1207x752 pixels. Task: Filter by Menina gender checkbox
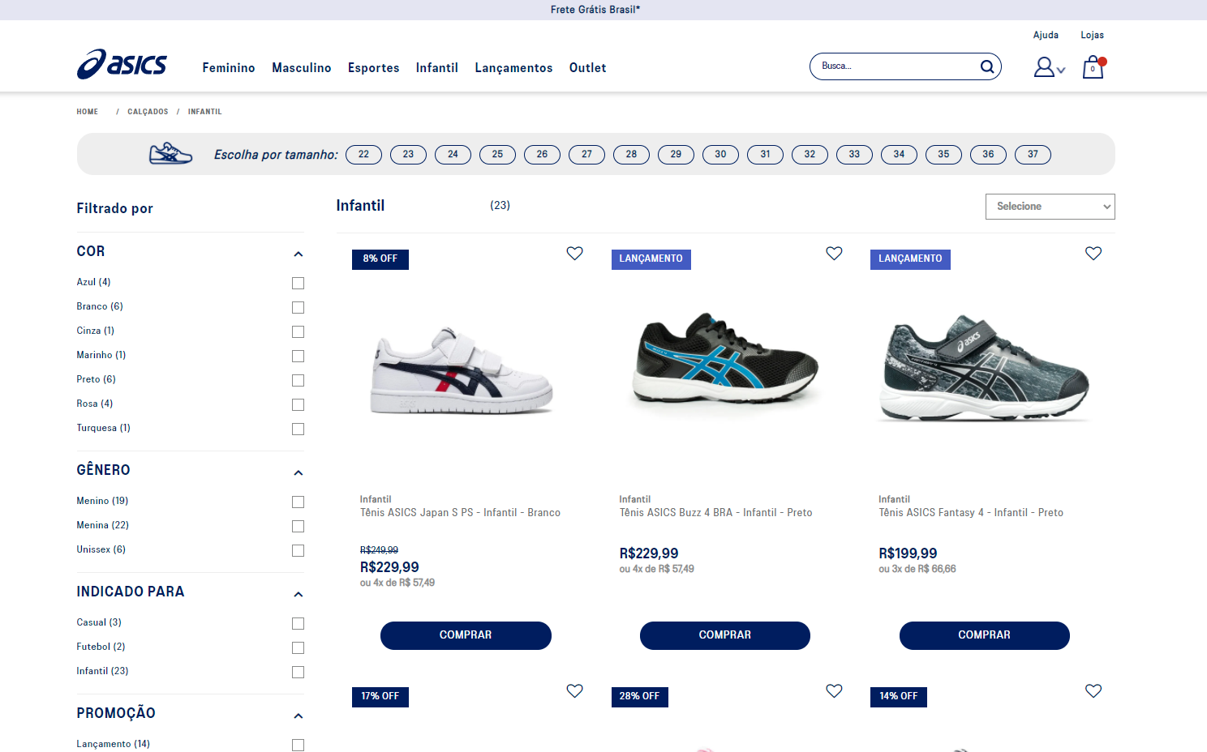(298, 526)
